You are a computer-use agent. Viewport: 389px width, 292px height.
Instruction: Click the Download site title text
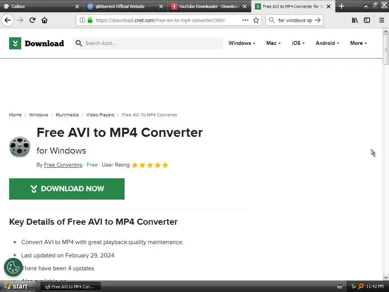click(44, 43)
